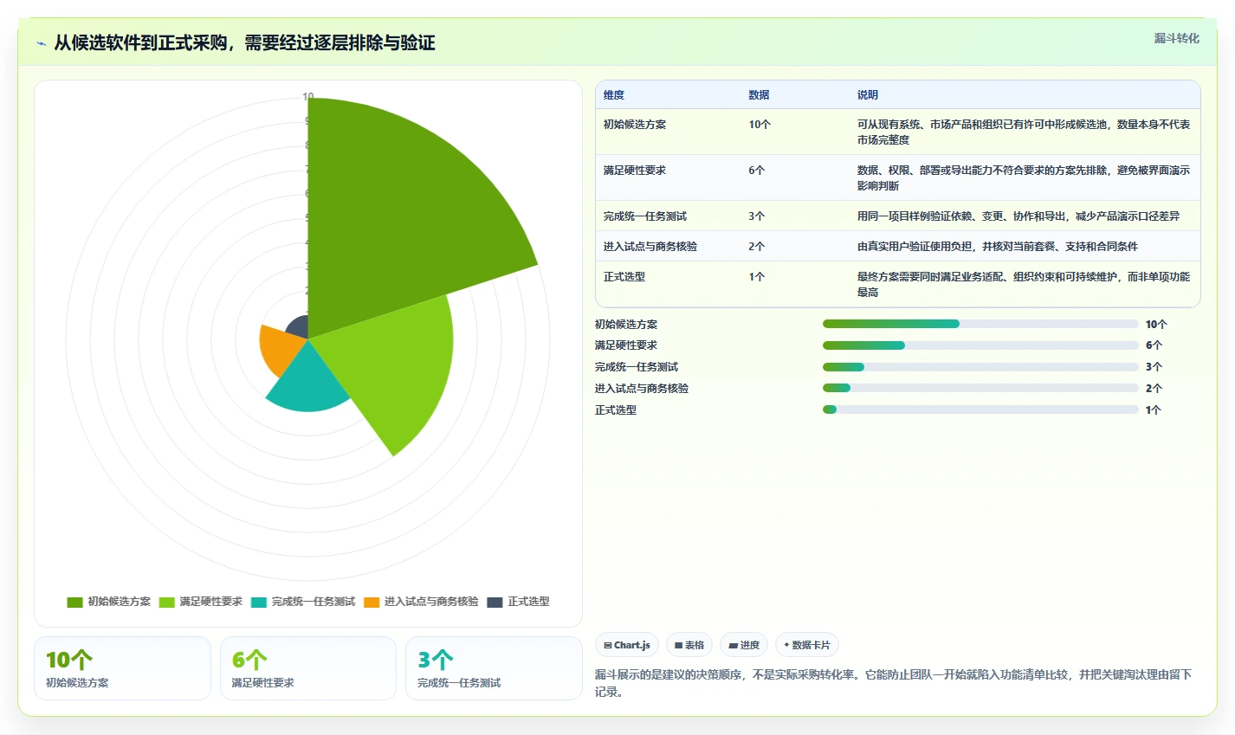Click the 进度 tag

click(744, 645)
